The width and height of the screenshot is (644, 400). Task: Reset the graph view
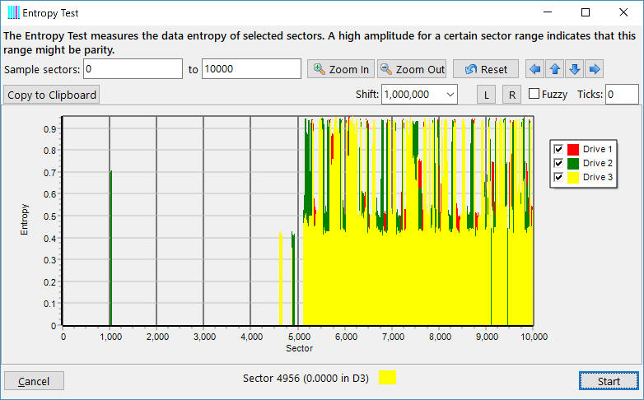486,69
